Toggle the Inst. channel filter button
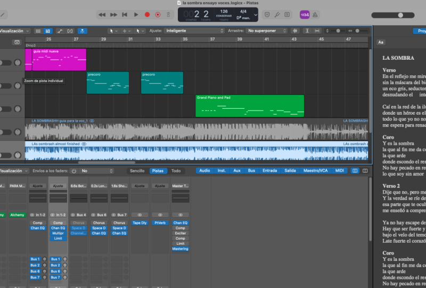The image size is (426, 288). click(x=222, y=171)
